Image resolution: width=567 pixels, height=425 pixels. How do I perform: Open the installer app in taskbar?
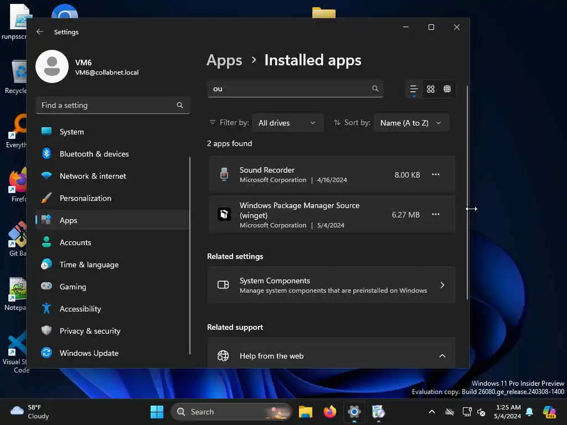[x=378, y=412]
